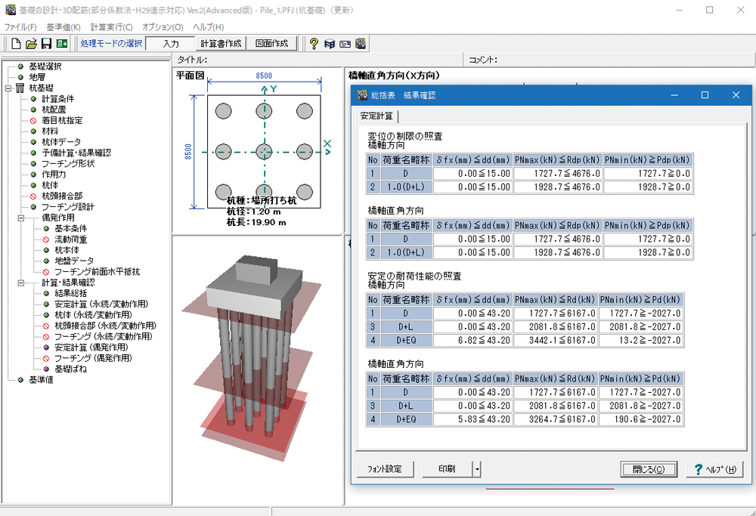Select フーチング (偶発作用) in the tree
756x516 pixels.
point(93,358)
